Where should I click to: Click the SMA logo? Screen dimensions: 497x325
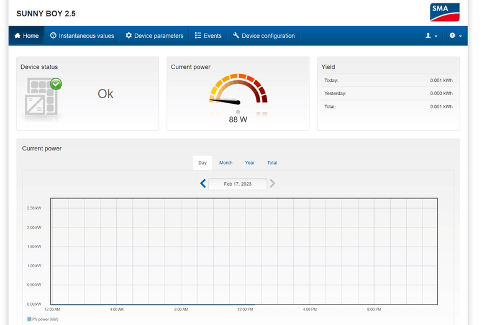coord(444,12)
